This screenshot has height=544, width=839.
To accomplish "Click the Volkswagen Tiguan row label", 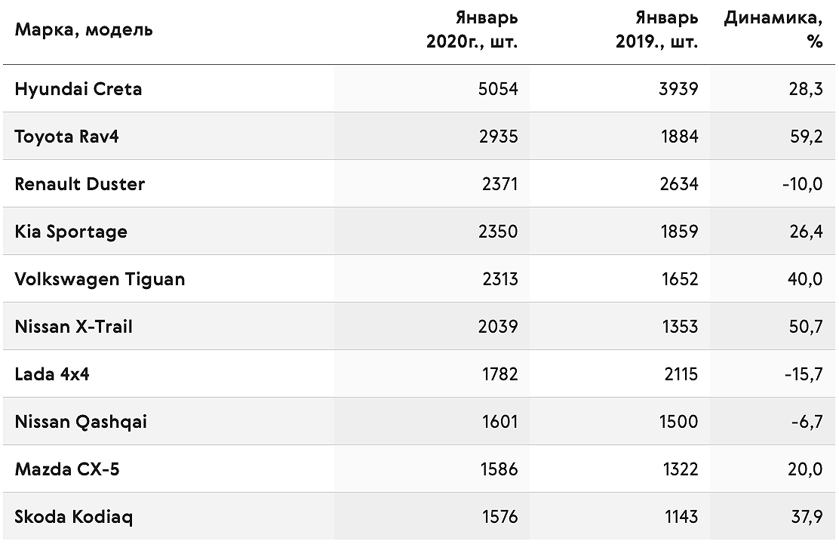I will pyautogui.click(x=100, y=279).
